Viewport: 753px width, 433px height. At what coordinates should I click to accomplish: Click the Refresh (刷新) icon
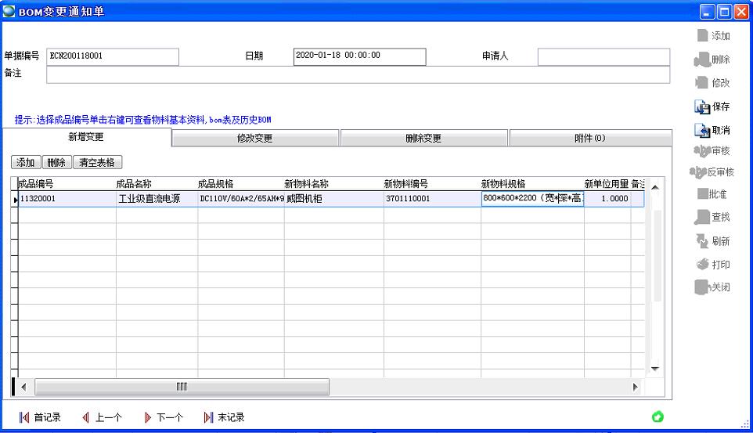[702, 241]
